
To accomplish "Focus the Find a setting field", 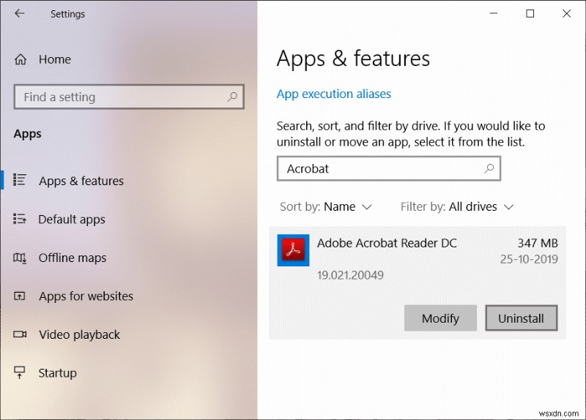I will [x=129, y=97].
